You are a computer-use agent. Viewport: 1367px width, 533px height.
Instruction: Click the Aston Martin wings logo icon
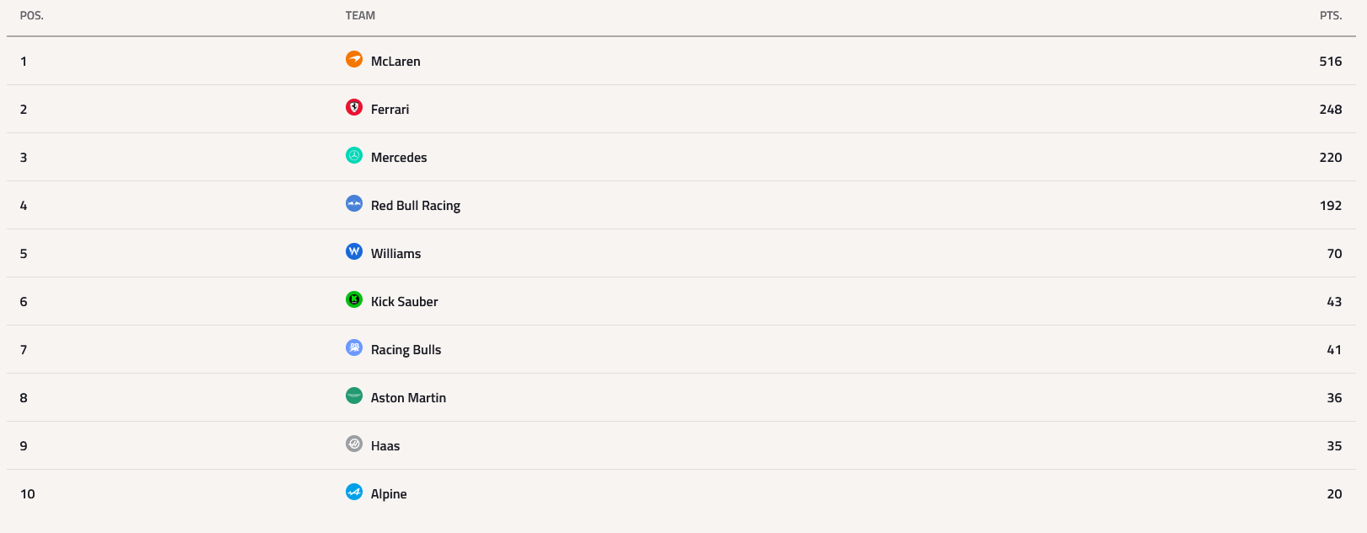pyautogui.click(x=354, y=396)
